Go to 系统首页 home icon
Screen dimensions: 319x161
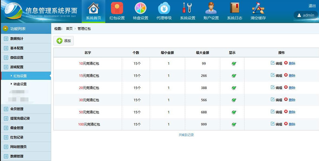[x=93, y=9]
